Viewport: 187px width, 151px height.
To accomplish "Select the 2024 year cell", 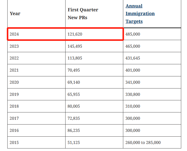I will coord(14,34).
